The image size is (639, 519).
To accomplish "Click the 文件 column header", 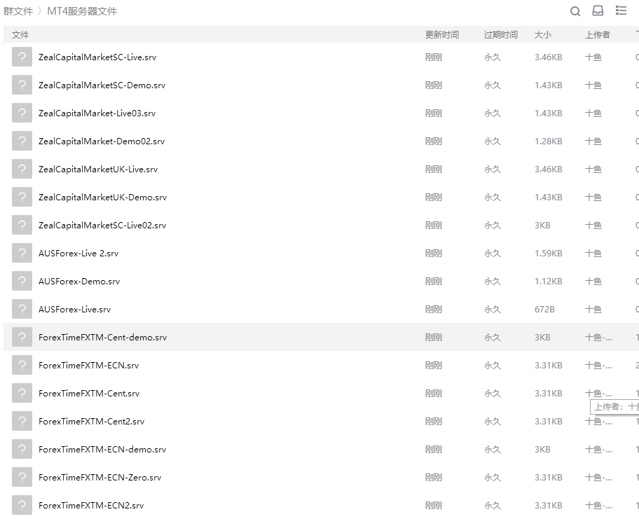I will [x=20, y=35].
